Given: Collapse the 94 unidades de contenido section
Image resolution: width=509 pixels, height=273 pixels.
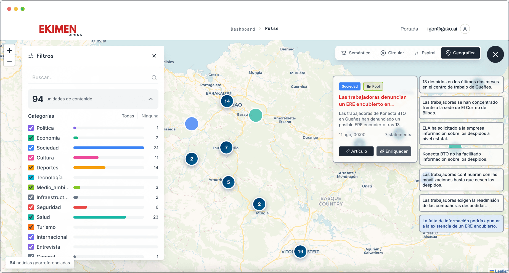Looking at the screenshot, I should pos(150,99).
